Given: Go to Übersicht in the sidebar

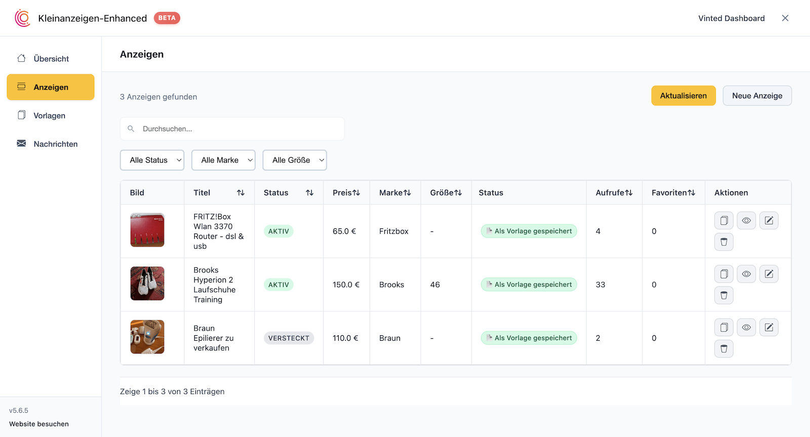Looking at the screenshot, I should coord(51,59).
